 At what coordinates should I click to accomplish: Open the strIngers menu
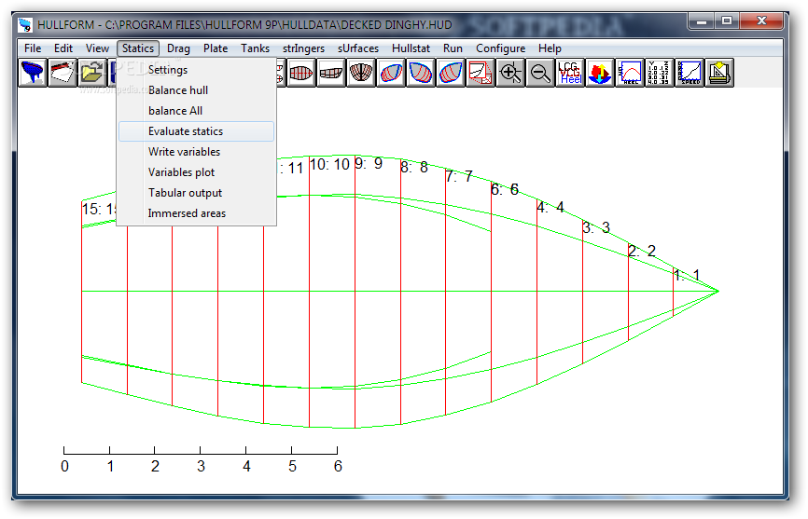(x=303, y=48)
